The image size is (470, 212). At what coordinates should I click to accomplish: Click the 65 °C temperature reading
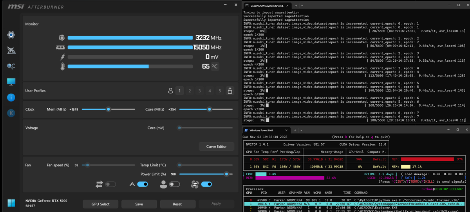coord(210,66)
